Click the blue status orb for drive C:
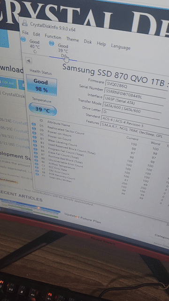 23,40
